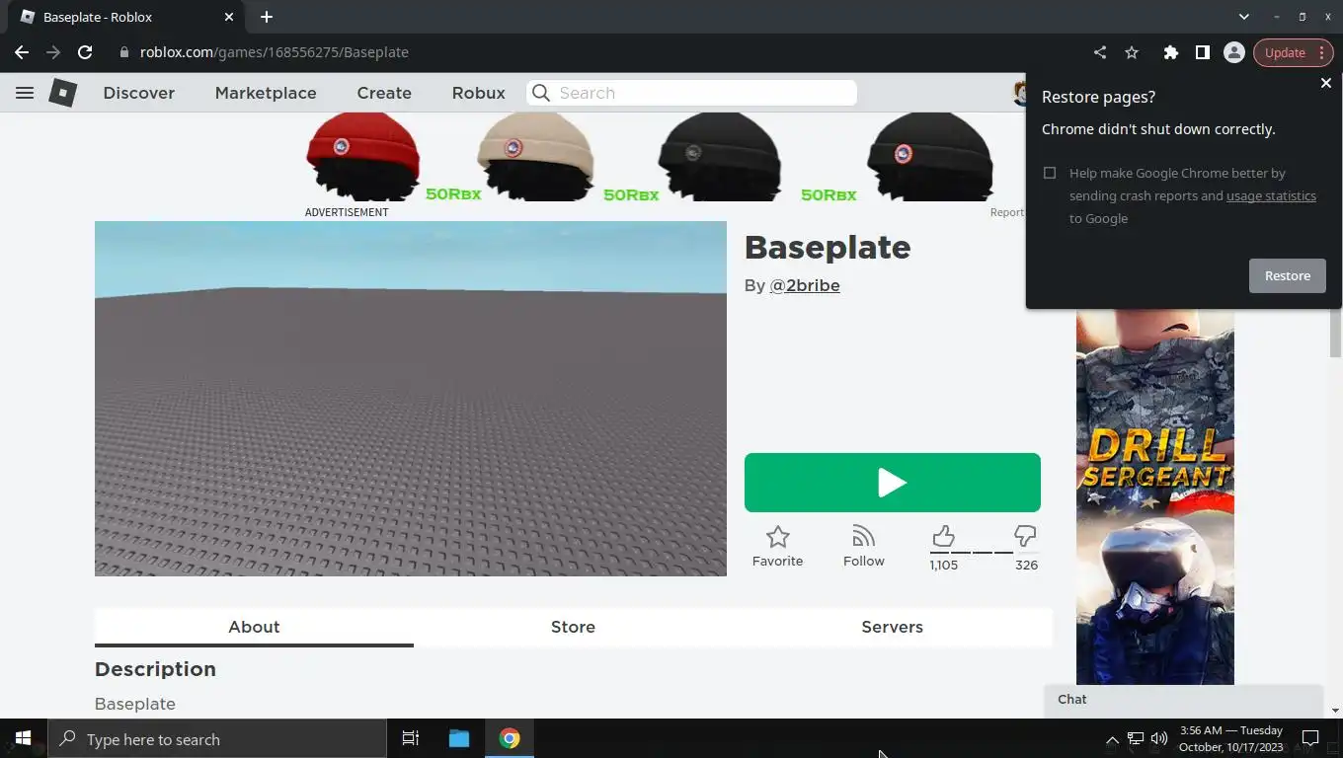
Task: Switch to the About tab
Action: point(254,627)
